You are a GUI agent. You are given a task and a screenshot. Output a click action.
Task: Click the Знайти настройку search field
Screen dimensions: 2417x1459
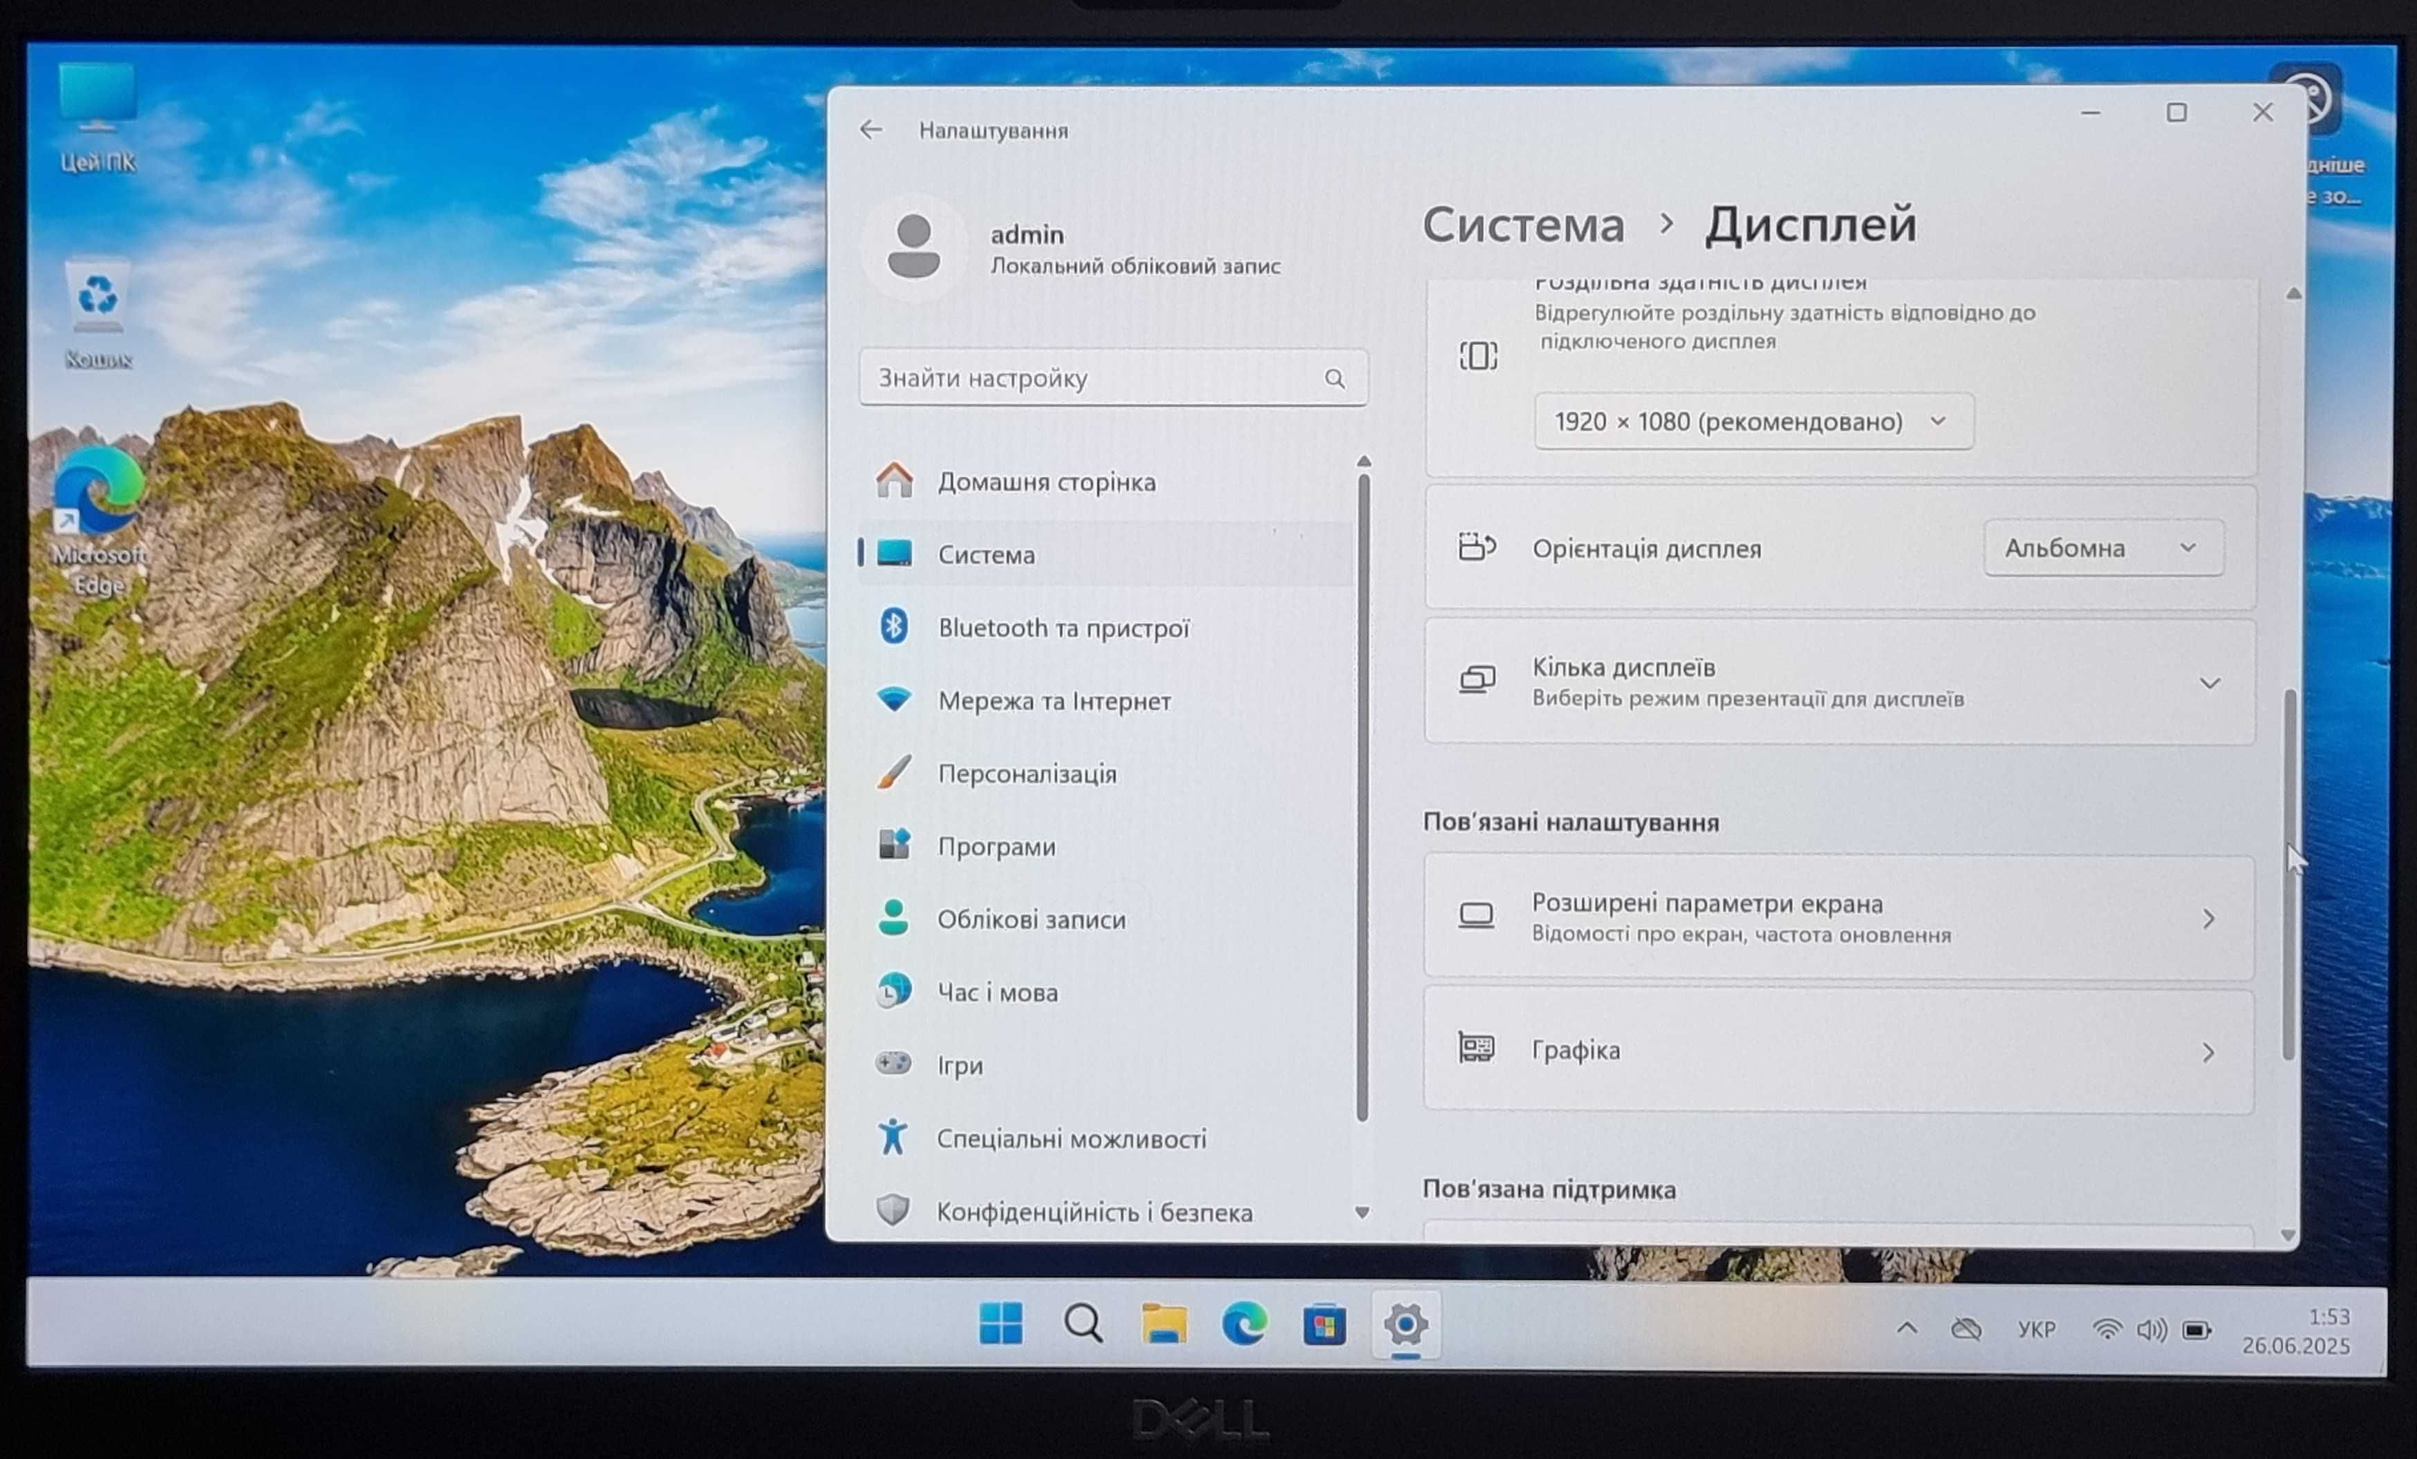point(1113,377)
